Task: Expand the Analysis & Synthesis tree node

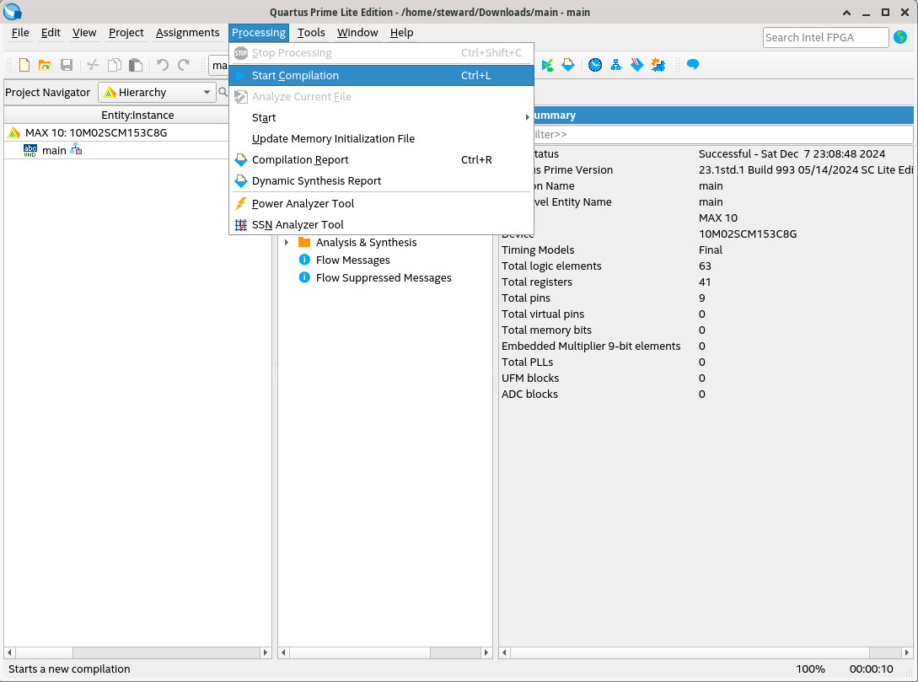Action: point(287,242)
